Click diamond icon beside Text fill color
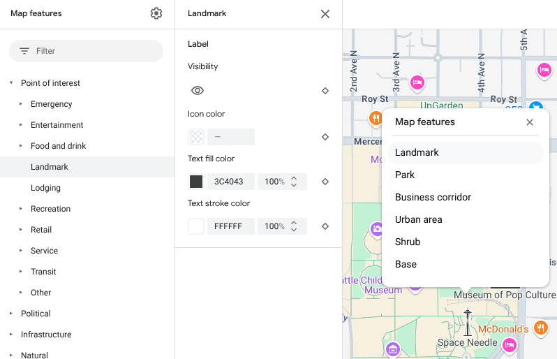 tap(325, 182)
